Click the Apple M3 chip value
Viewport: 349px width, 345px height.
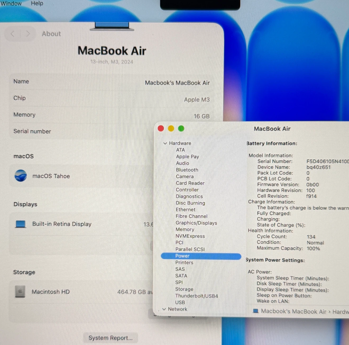click(x=197, y=99)
